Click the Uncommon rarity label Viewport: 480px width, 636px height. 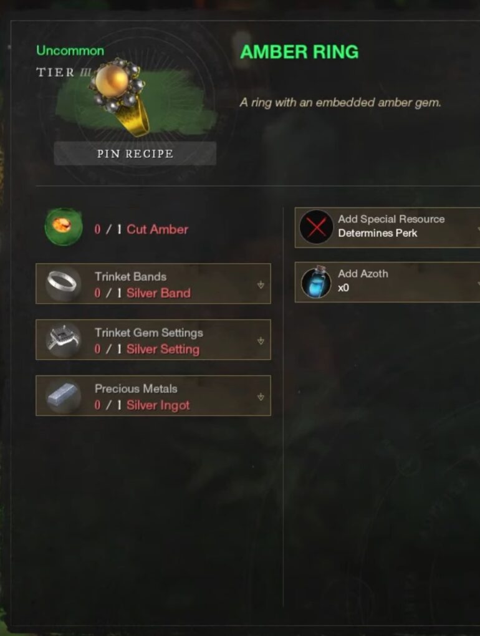pyautogui.click(x=70, y=51)
